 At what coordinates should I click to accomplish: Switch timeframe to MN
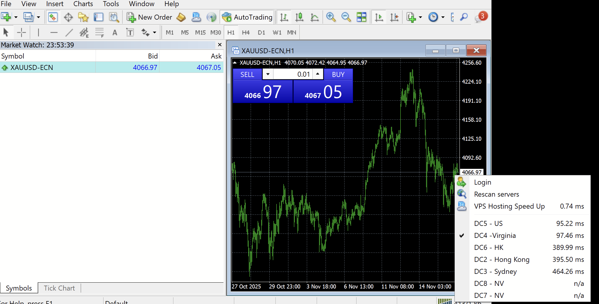click(x=292, y=32)
